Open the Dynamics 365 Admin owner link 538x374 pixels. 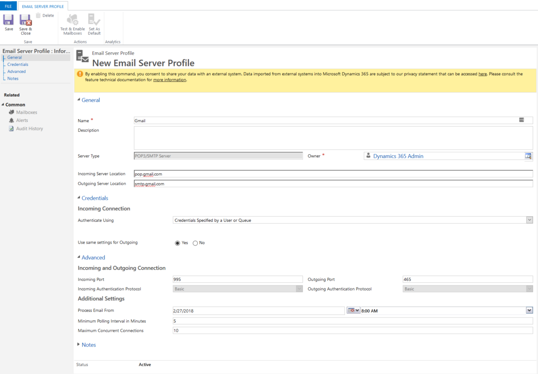click(x=398, y=156)
